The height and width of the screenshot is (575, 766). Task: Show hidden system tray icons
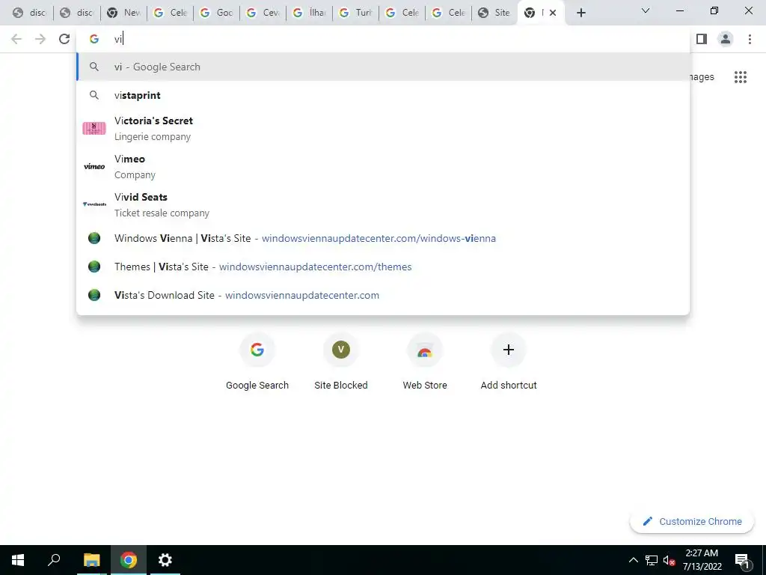click(633, 560)
